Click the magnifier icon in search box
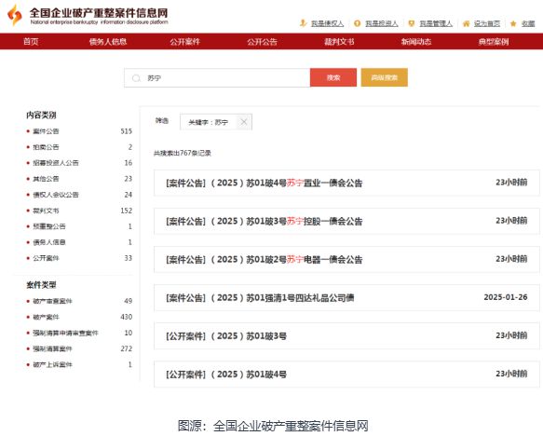 (x=136, y=78)
